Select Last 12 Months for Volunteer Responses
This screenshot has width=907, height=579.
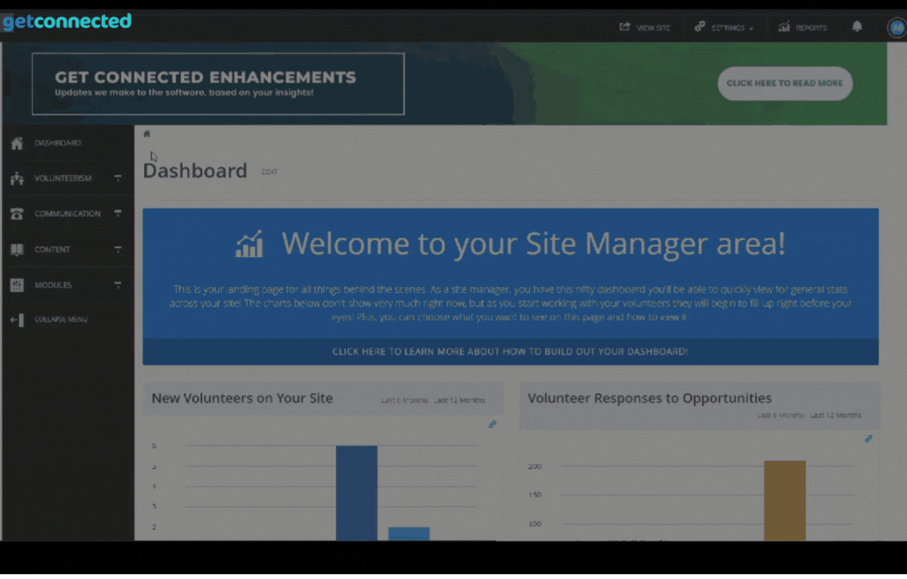click(x=835, y=416)
